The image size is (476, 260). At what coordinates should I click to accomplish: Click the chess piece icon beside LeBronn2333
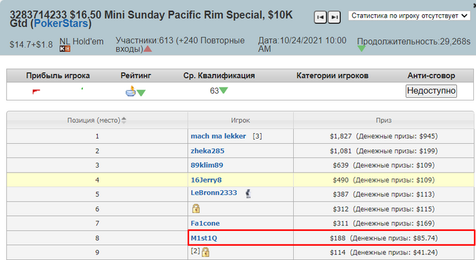pyautogui.click(x=248, y=193)
